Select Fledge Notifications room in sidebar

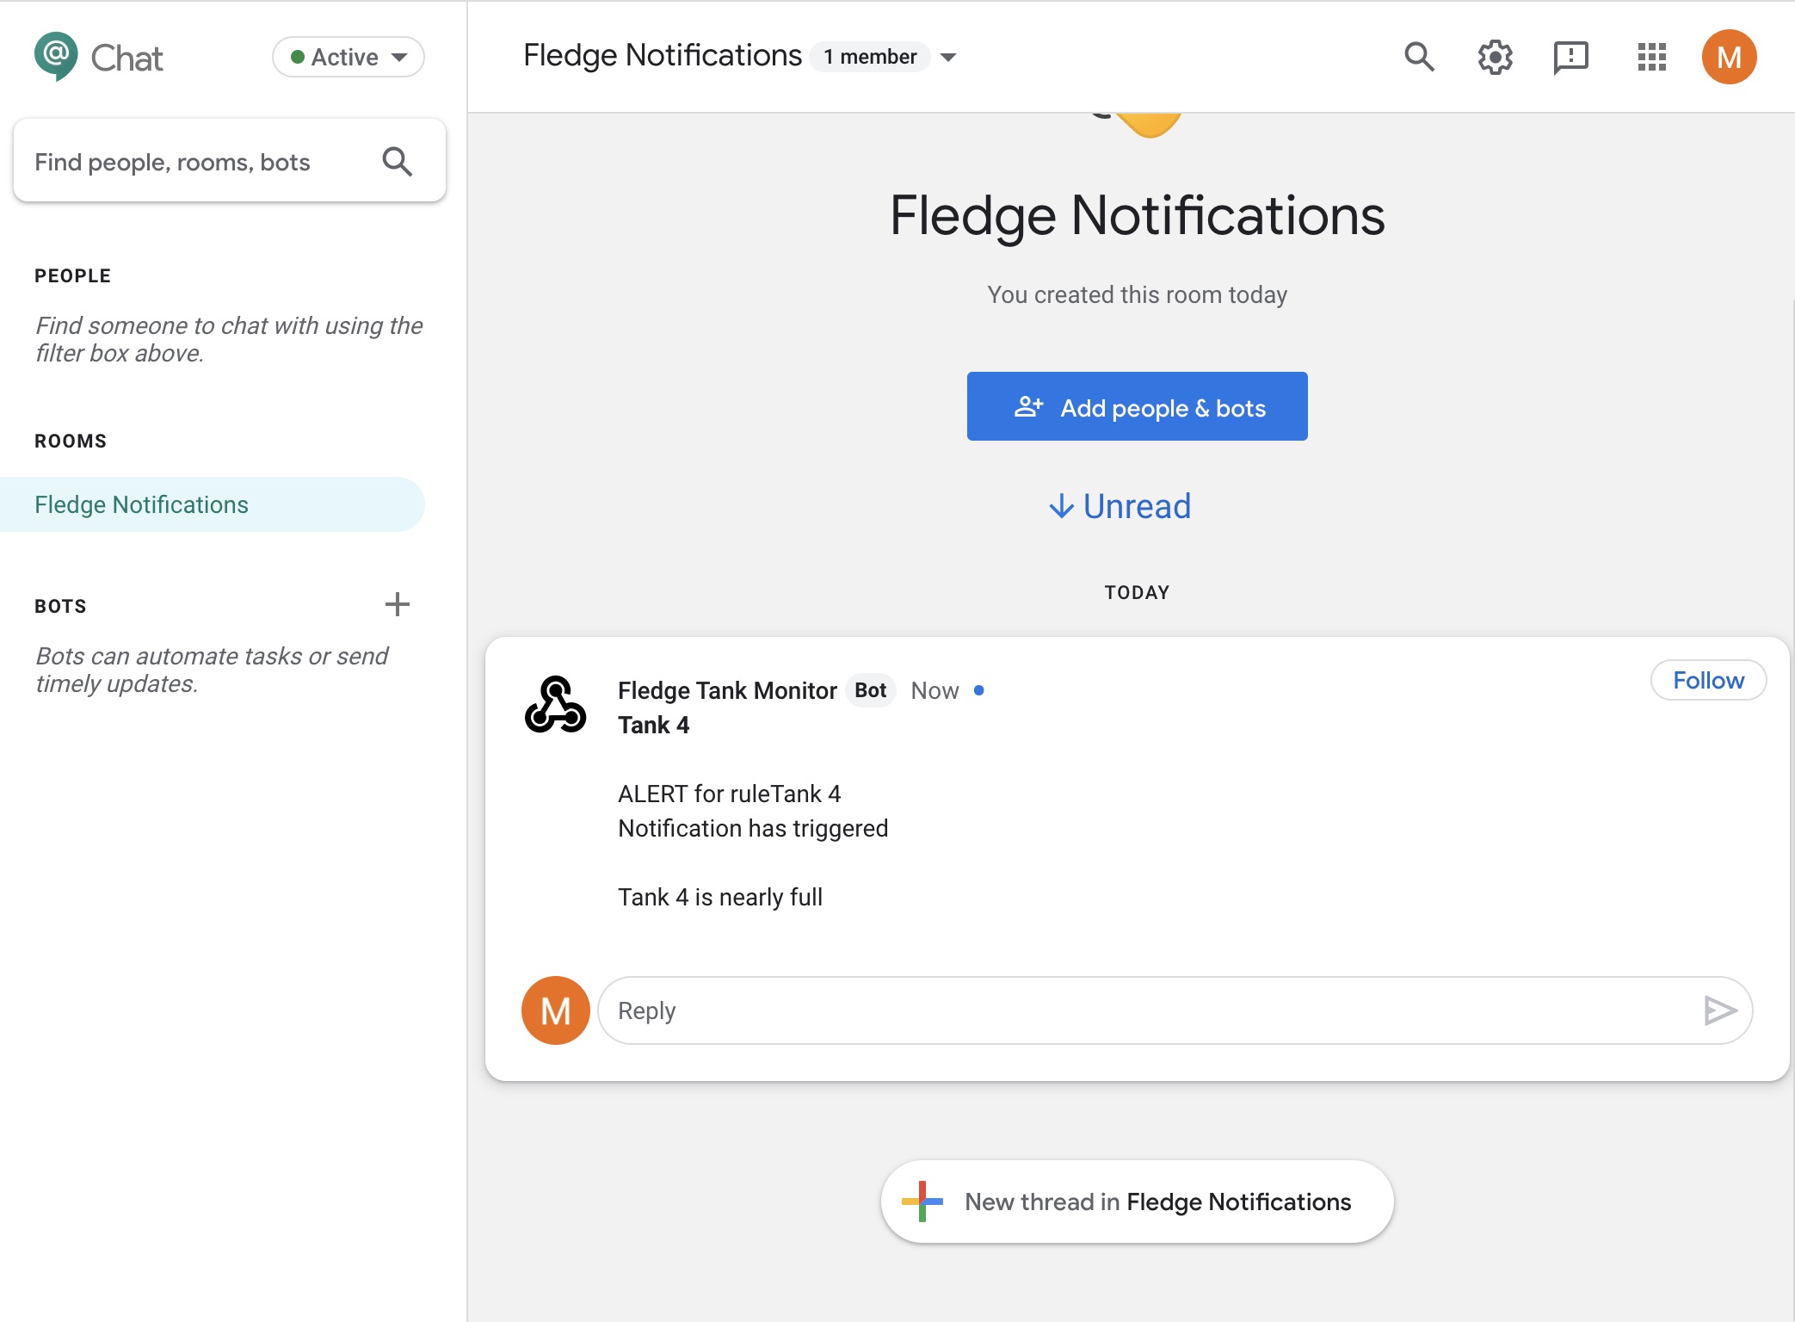click(x=142, y=504)
